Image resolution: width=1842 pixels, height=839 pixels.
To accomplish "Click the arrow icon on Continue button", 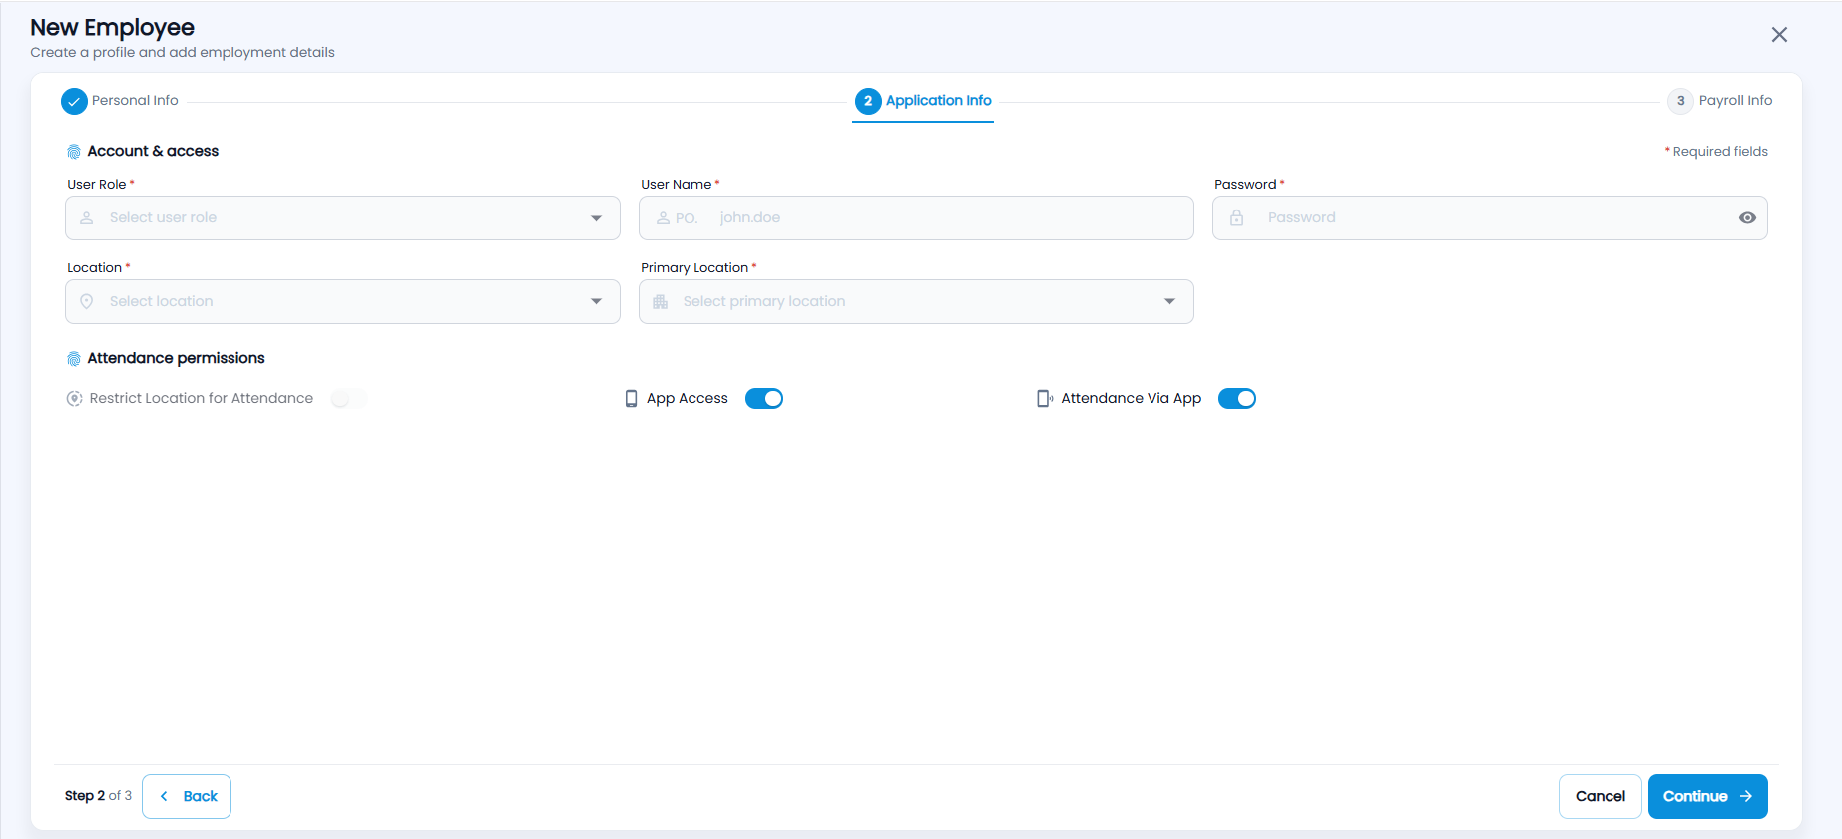I will coord(1745,796).
